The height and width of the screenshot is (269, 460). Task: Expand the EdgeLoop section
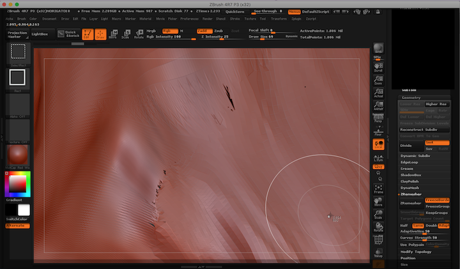click(410, 162)
